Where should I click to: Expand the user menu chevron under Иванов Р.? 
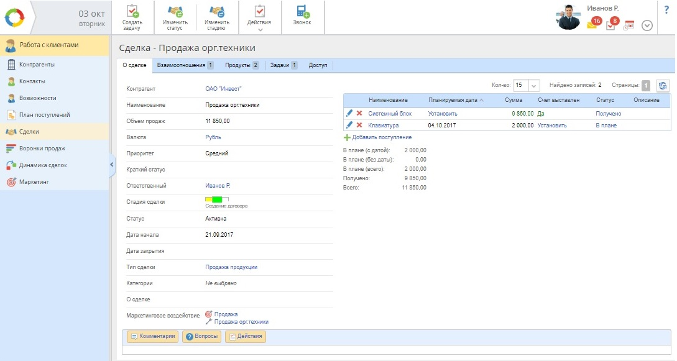pos(647,25)
